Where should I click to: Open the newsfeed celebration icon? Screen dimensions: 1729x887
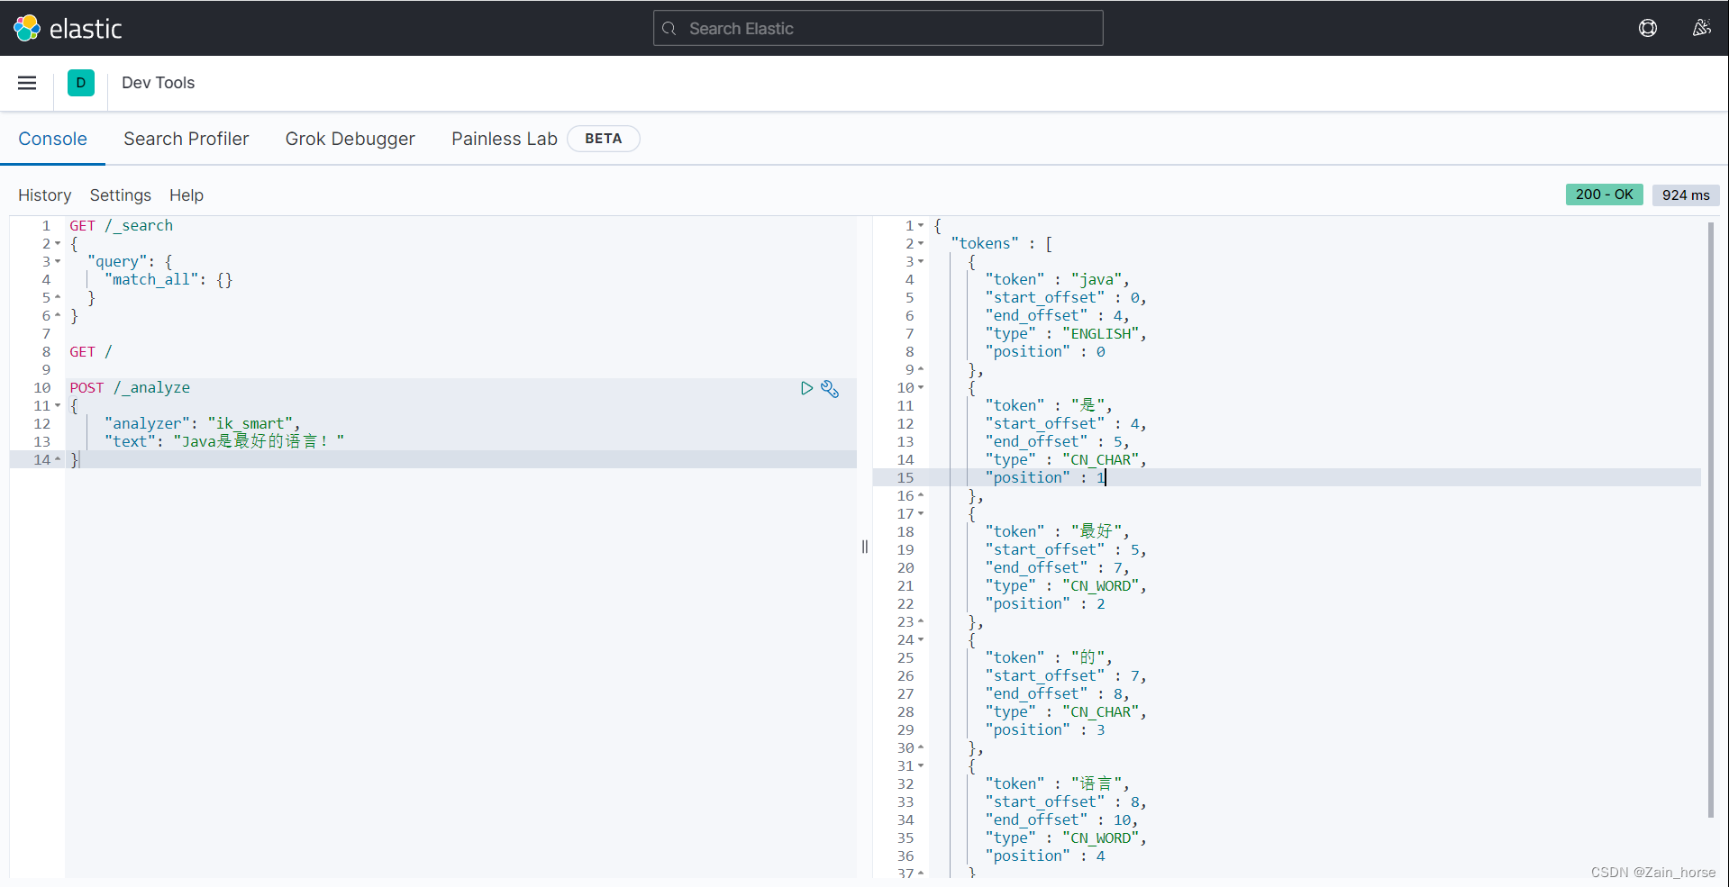[x=1701, y=28]
